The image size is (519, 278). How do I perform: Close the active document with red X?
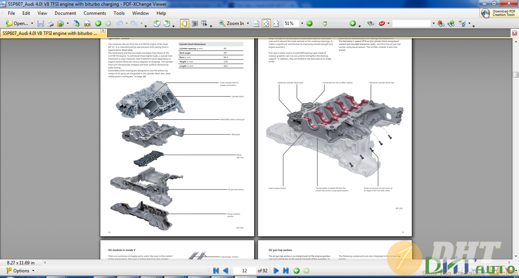pos(515,33)
